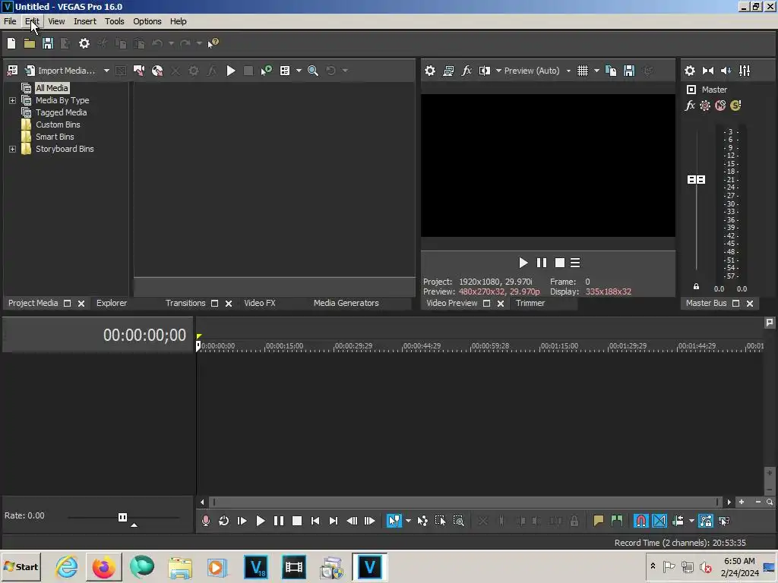The width and height of the screenshot is (778, 583).
Task: Click the Master fader handle
Action: pyautogui.click(x=696, y=179)
